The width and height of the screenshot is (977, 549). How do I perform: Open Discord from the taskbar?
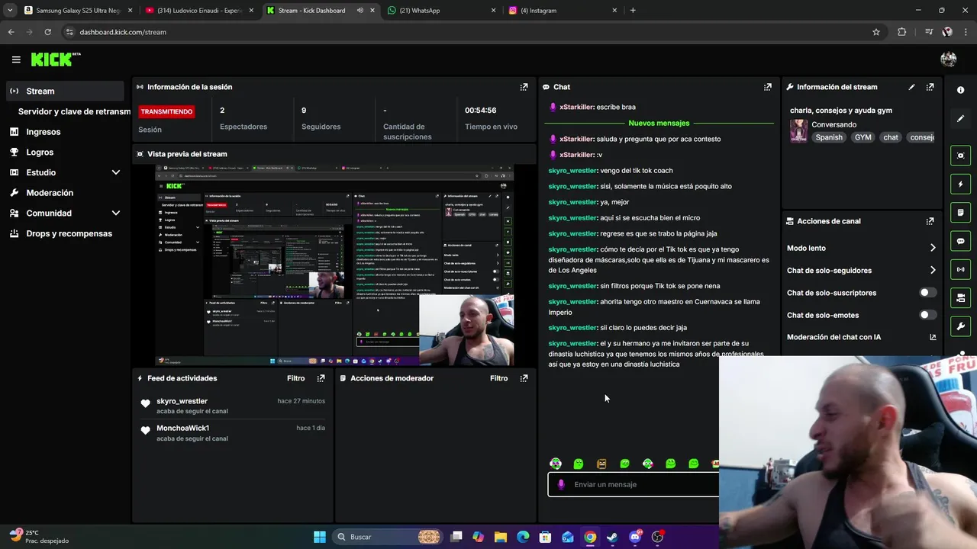click(x=635, y=537)
